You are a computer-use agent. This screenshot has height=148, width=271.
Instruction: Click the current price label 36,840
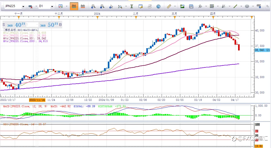pos(262,50)
